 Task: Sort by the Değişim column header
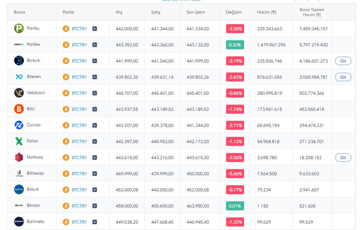coord(234,12)
